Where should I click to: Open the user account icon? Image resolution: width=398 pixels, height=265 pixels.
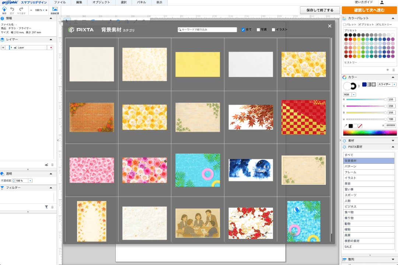382,2
